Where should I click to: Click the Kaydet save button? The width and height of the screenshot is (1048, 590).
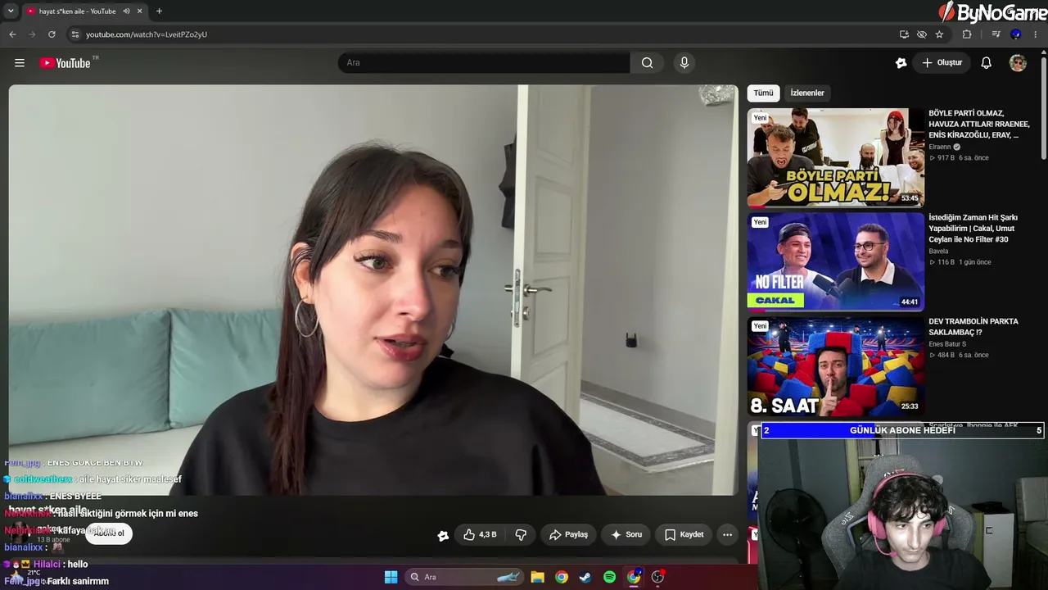pos(684,534)
